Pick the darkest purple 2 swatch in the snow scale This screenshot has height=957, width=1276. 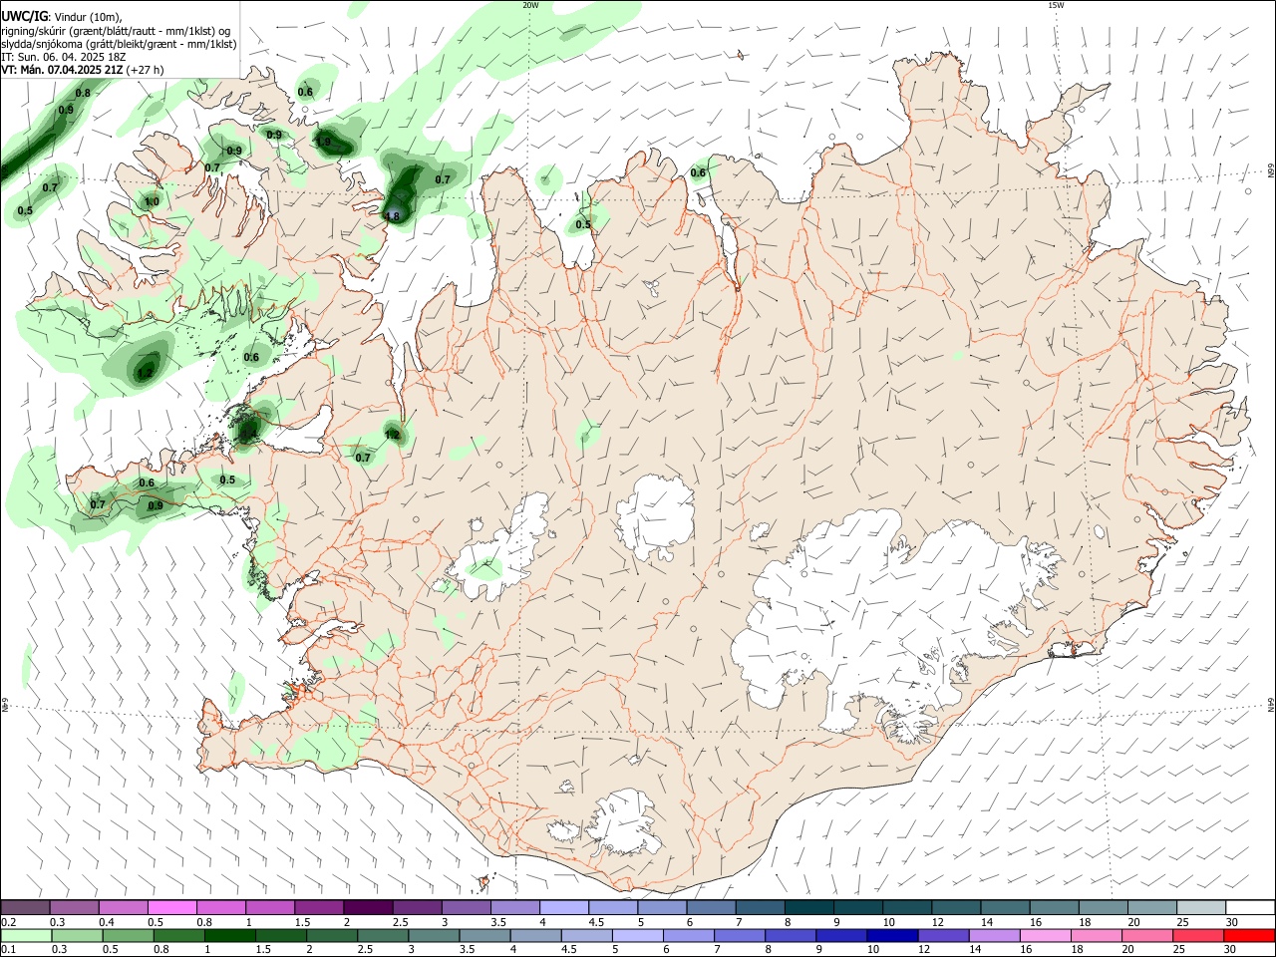(368, 908)
